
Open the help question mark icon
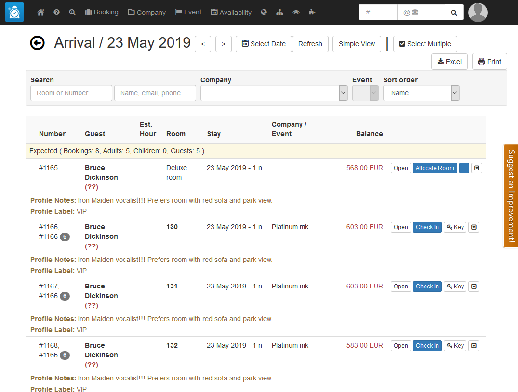click(56, 13)
